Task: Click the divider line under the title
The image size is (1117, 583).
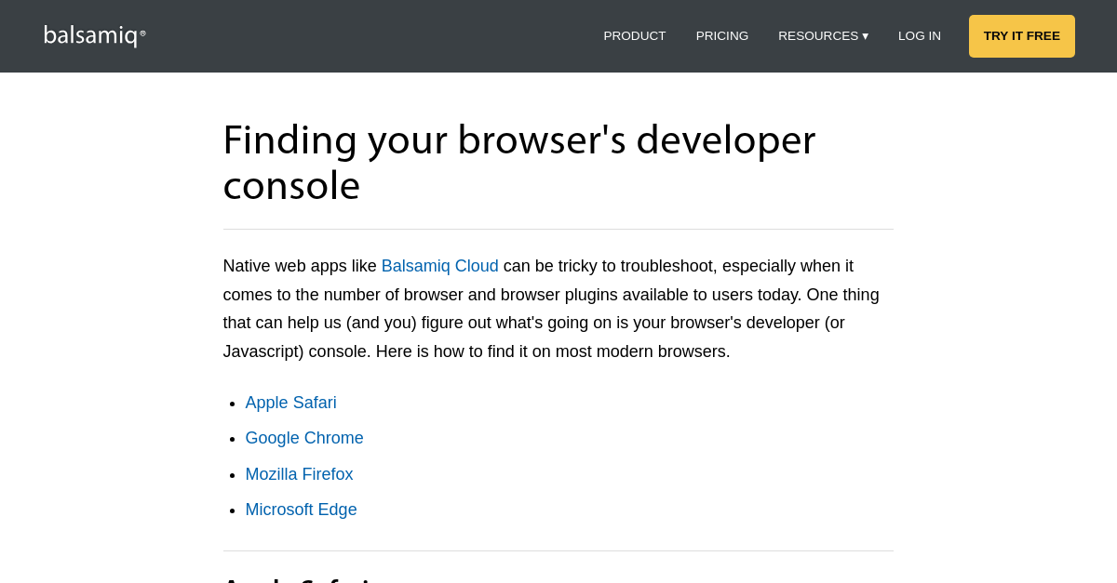Action: pos(558,229)
